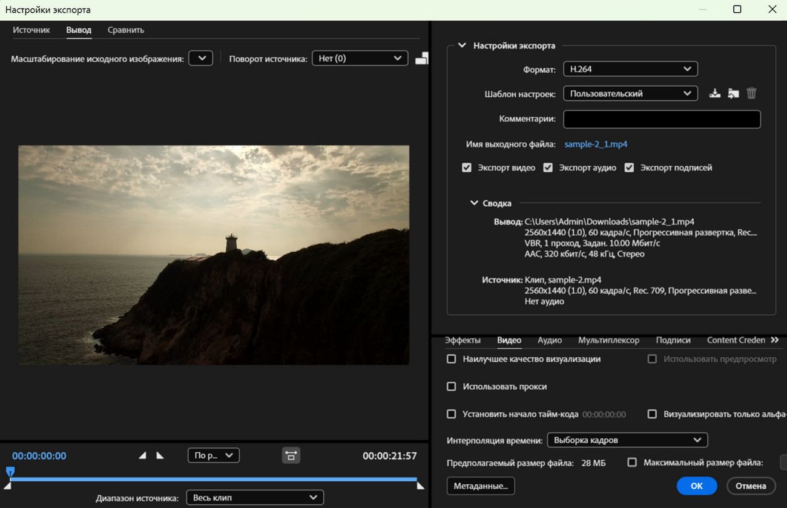Click the save preset icon
The height and width of the screenshot is (508, 787).
715,94
